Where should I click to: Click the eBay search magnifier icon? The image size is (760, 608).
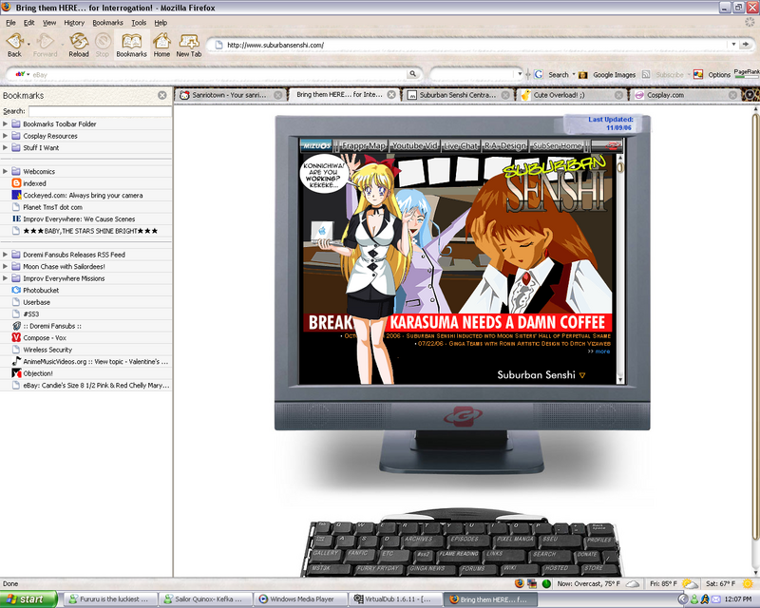click(412, 74)
